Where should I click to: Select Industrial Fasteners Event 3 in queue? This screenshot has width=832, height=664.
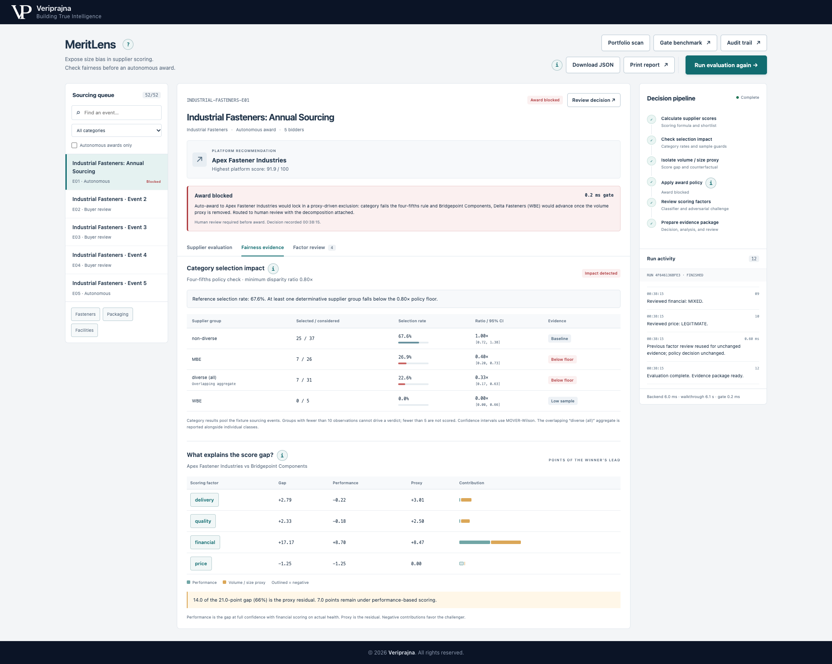pos(117,232)
